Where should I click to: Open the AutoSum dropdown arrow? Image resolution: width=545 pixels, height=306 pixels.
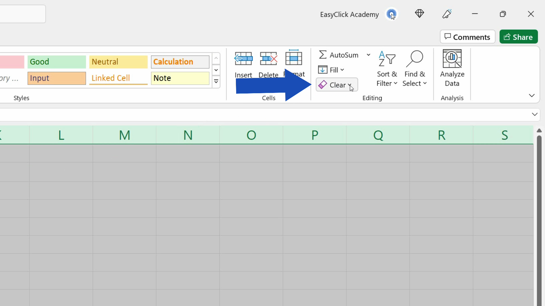click(x=368, y=55)
